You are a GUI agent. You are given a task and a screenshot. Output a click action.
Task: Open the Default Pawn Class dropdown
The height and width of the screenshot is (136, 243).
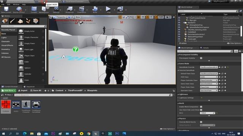click(x=209, y=74)
